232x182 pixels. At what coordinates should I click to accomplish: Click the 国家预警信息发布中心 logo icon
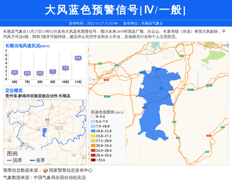(x=45, y=170)
